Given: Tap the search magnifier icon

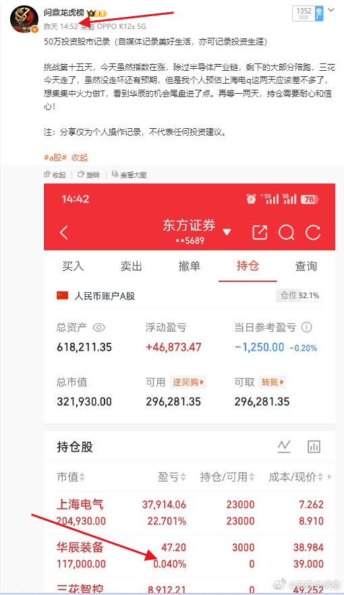Looking at the screenshot, I should (287, 233).
